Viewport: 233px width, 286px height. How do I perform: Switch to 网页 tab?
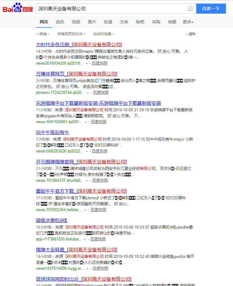(44, 22)
